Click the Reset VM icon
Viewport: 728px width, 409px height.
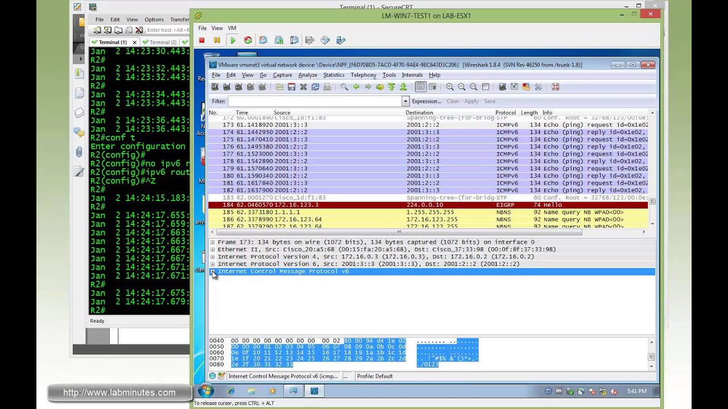248,40
